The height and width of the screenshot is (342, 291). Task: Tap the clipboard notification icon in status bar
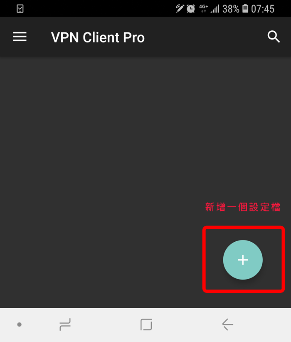(20, 9)
